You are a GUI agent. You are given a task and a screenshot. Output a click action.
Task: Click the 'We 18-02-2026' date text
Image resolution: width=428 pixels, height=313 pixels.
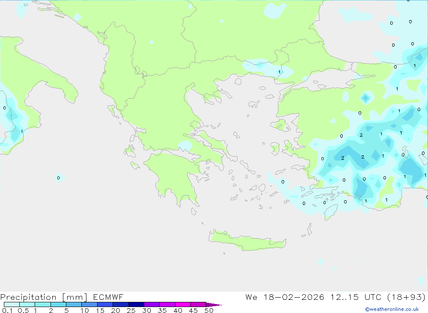[285, 297]
